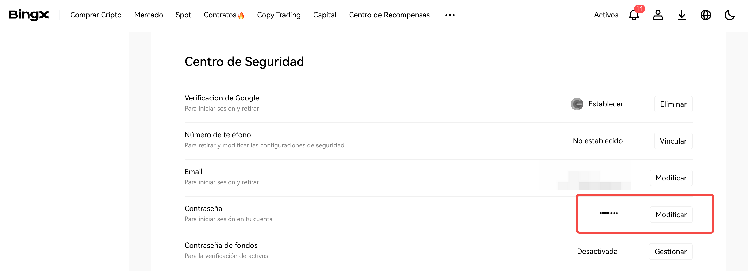Open Capital menu item
Screen dimensions: 748x271
tap(325, 15)
